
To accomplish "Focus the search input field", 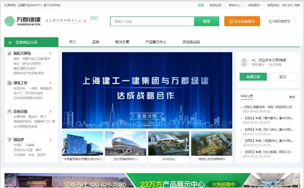I will pos(152,22).
